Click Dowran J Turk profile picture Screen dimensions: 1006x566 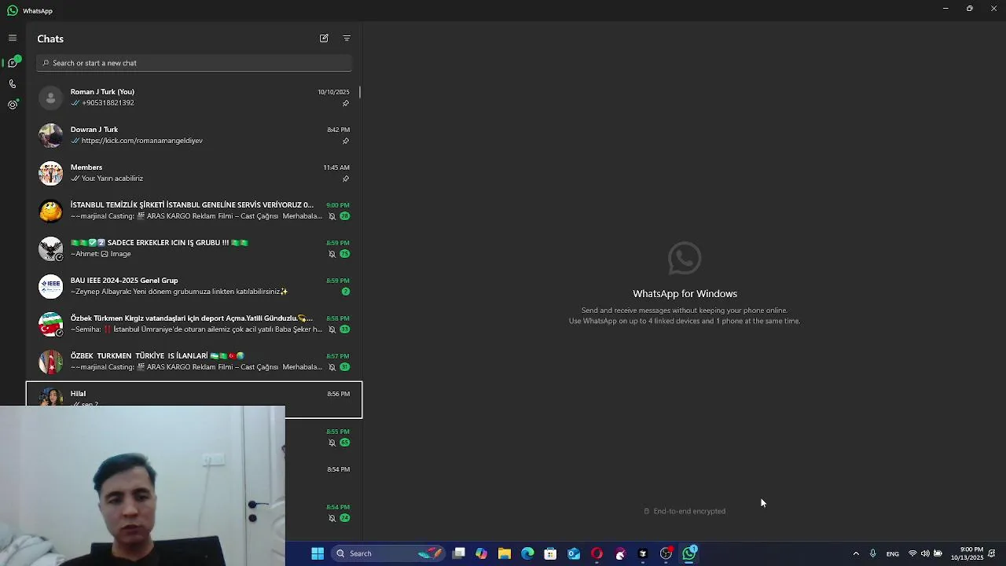(x=50, y=135)
